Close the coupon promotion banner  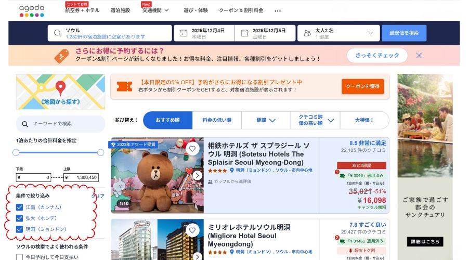point(419,56)
